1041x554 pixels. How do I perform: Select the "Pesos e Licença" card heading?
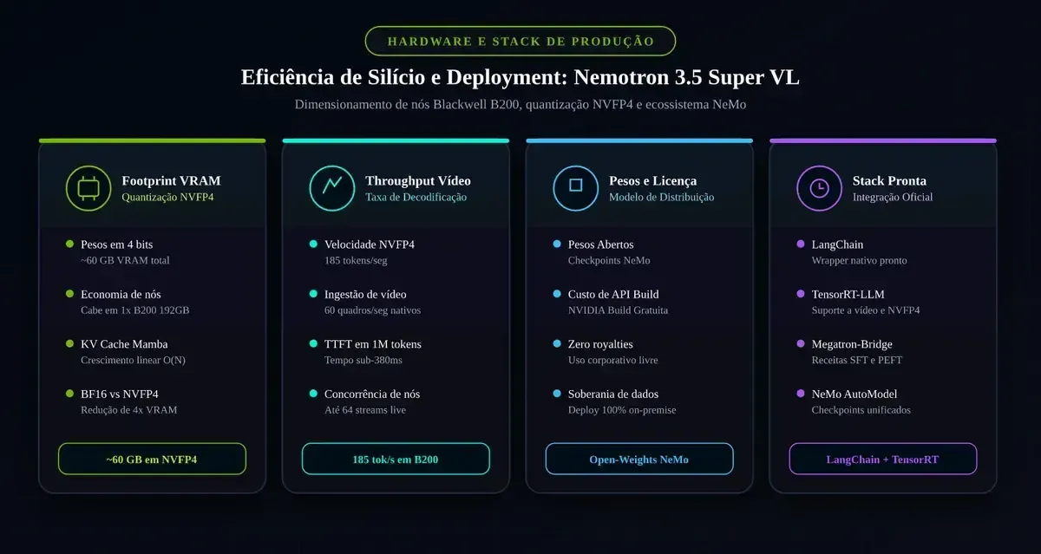click(x=653, y=180)
